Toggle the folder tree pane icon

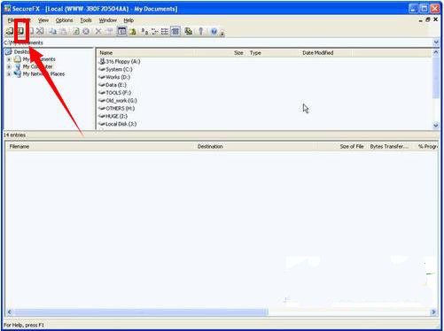[121, 31]
